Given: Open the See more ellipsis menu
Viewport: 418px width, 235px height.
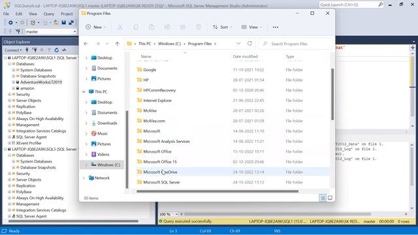Looking at the screenshot, I should point(276,27).
